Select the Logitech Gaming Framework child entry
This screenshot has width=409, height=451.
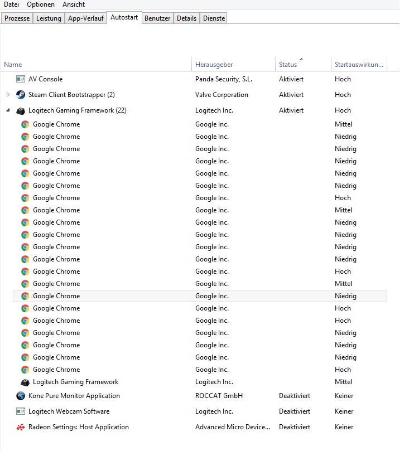click(200, 382)
